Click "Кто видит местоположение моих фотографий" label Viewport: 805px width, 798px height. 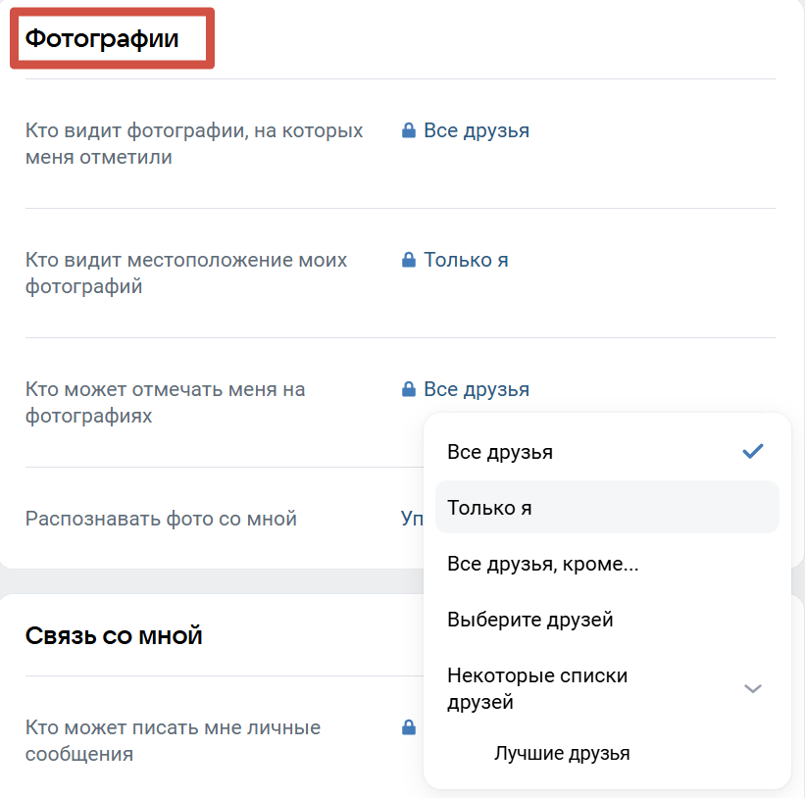[186, 274]
